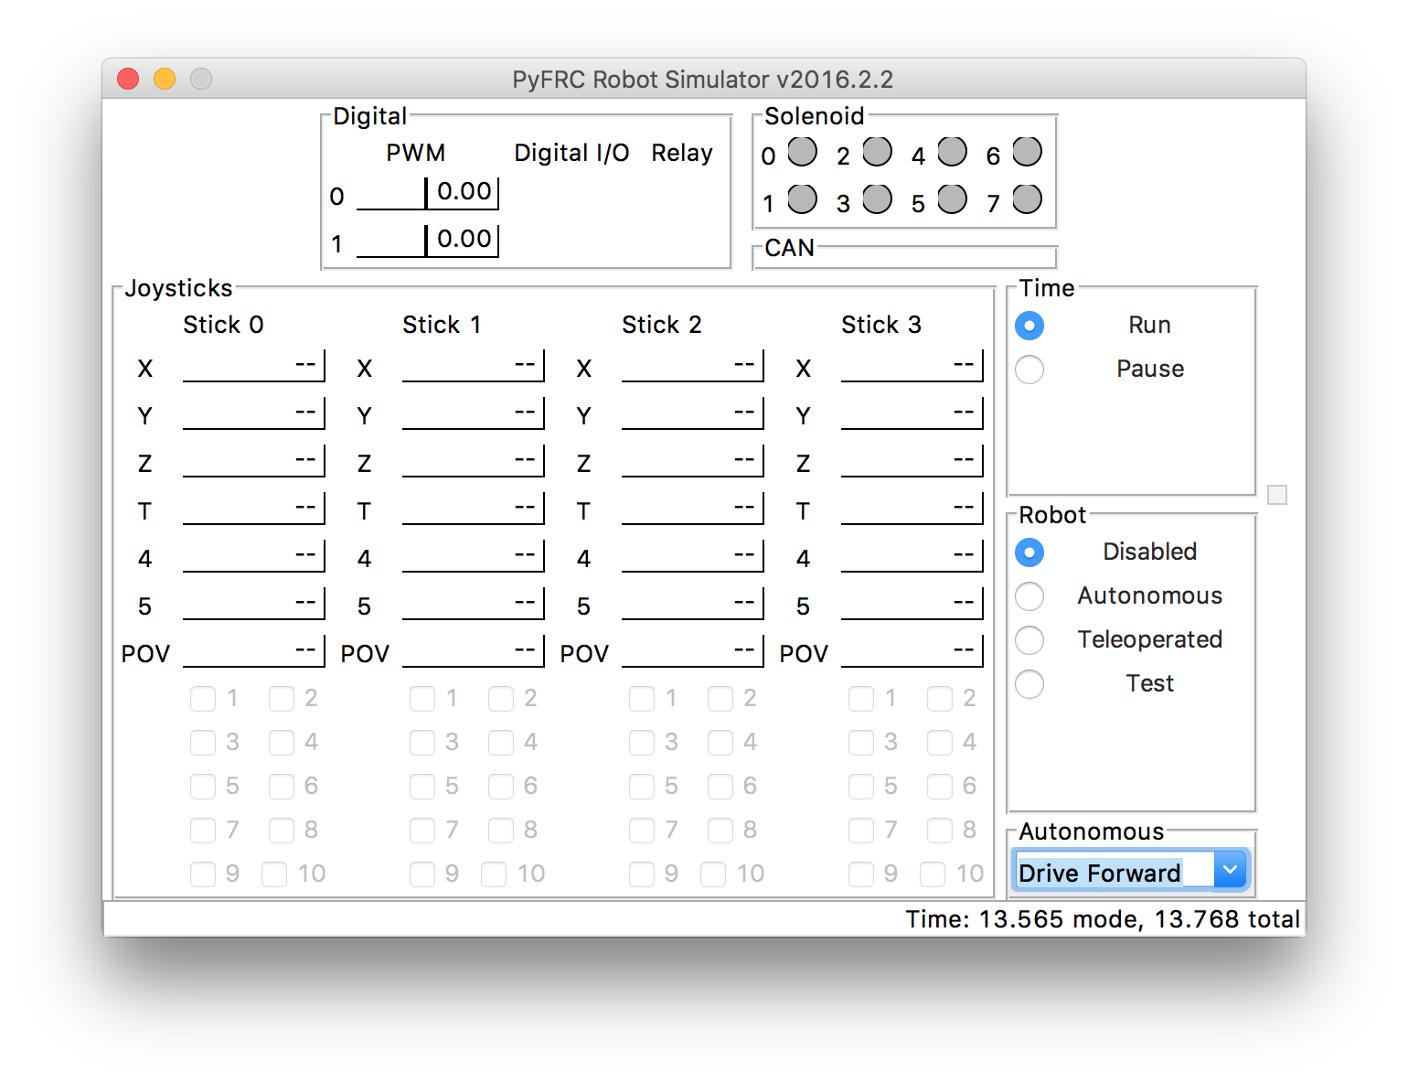
Task: Click the PWM 1 value bar
Action: coord(428,241)
